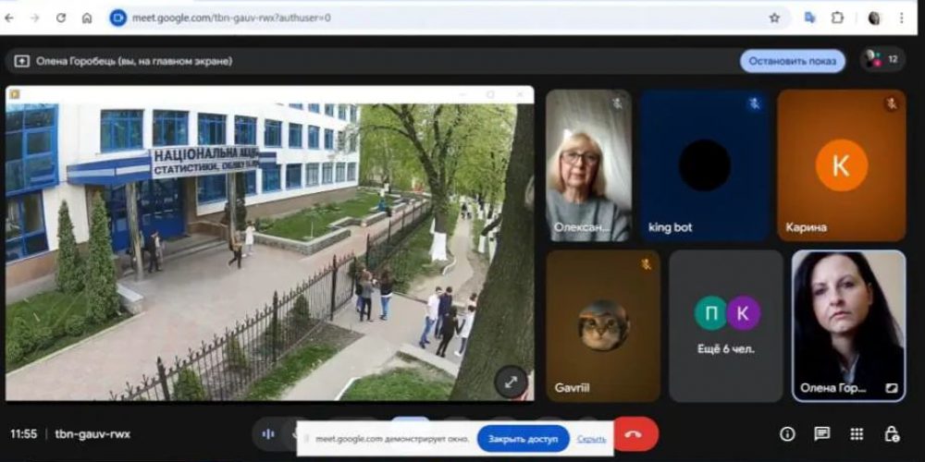Click the red hang up call button
Image resolution: width=925 pixels, height=462 pixels.
pos(635,433)
